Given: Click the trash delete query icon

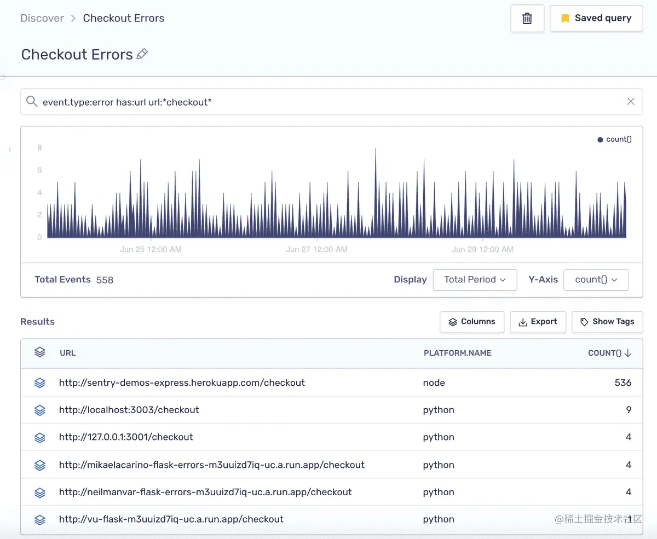Looking at the screenshot, I should click(x=527, y=19).
